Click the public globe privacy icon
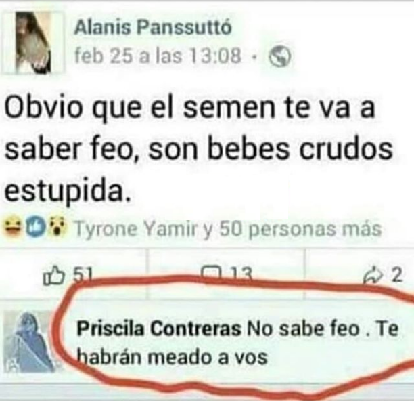This screenshot has width=414, height=401. pos(280,56)
